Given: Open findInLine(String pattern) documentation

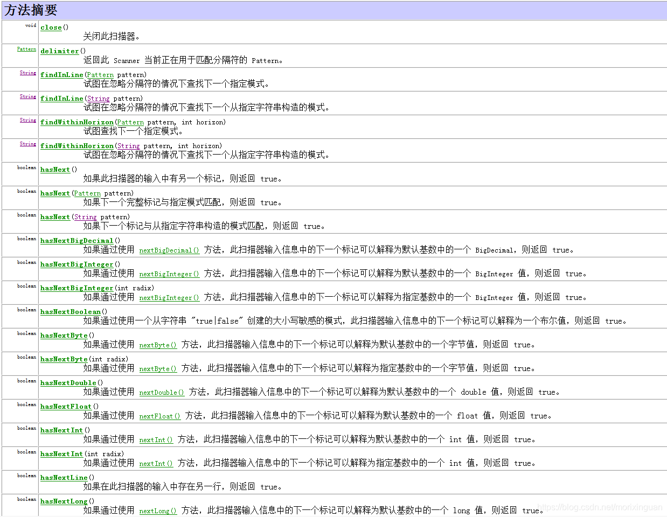Looking at the screenshot, I should click(x=61, y=98).
